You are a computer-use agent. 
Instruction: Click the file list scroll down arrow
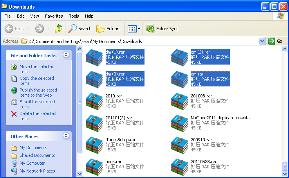pos(285,173)
